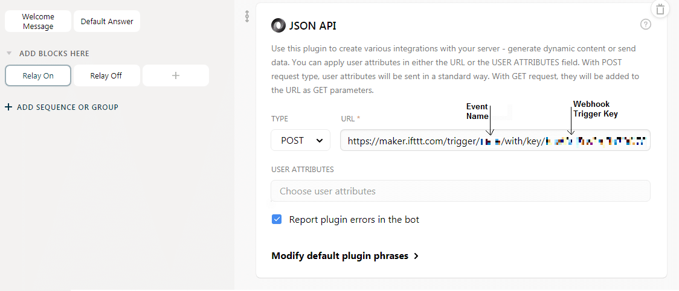Click the plugin drag reorder handle

(x=247, y=16)
